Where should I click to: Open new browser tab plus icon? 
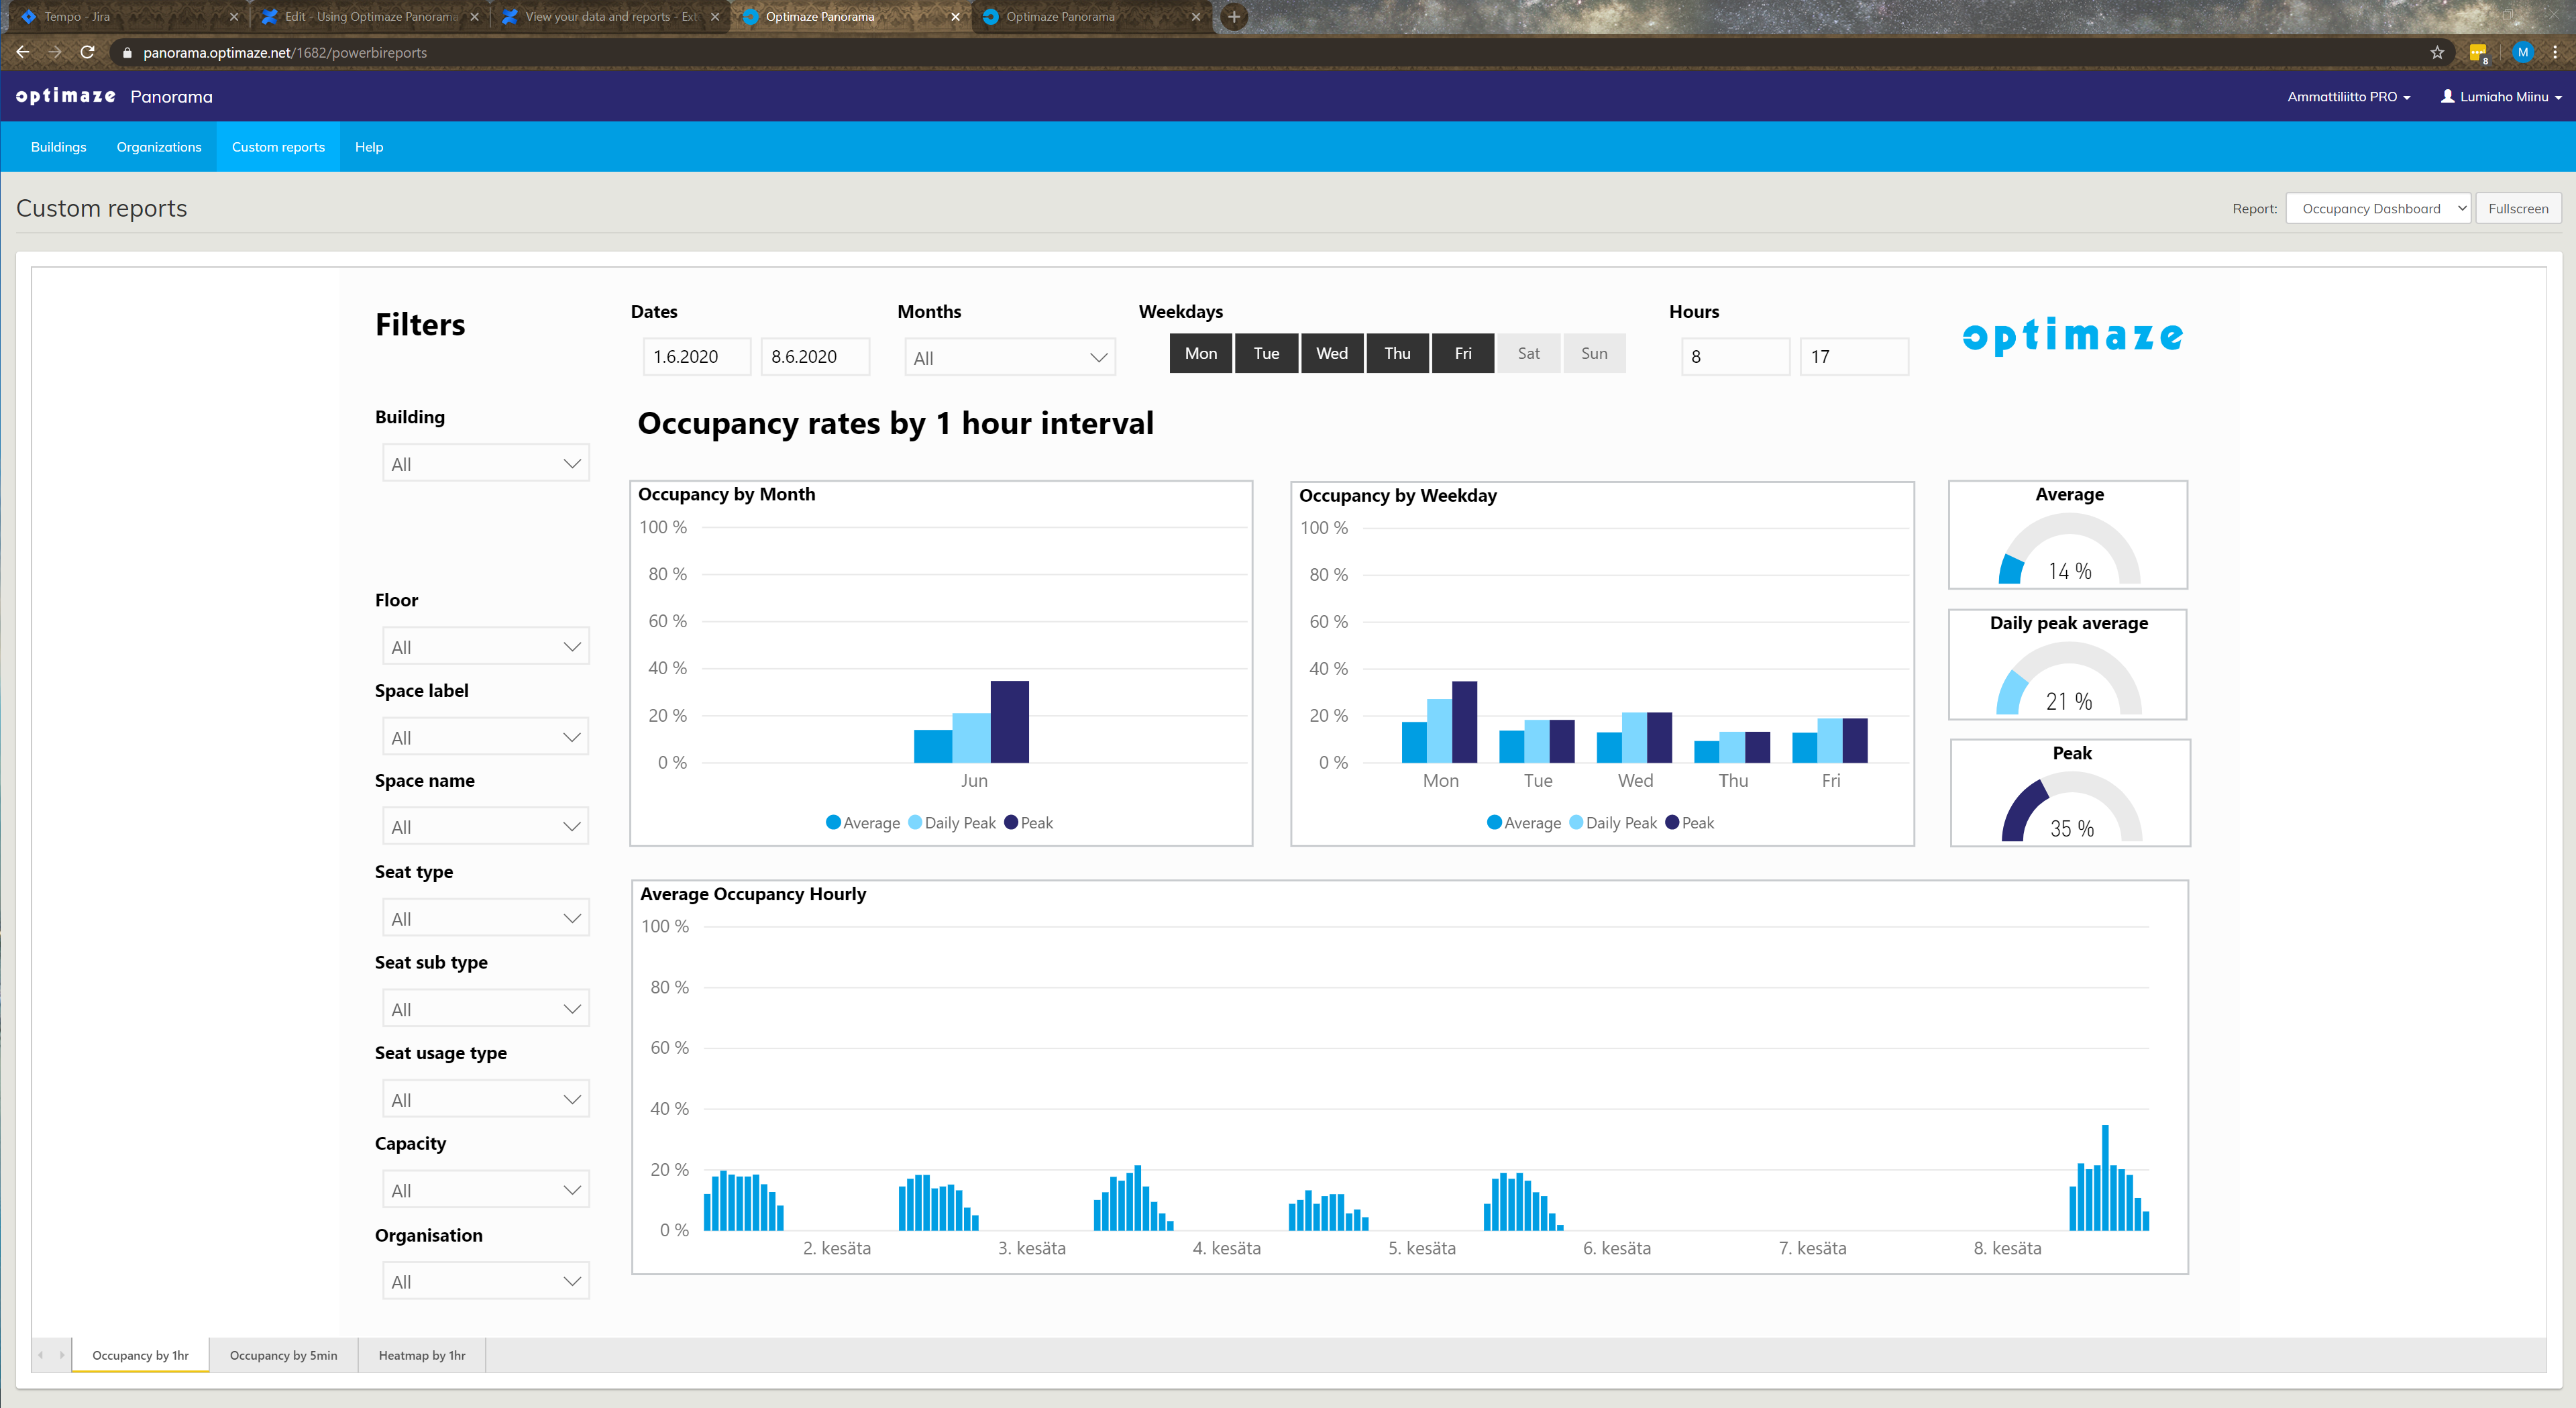point(1234,17)
